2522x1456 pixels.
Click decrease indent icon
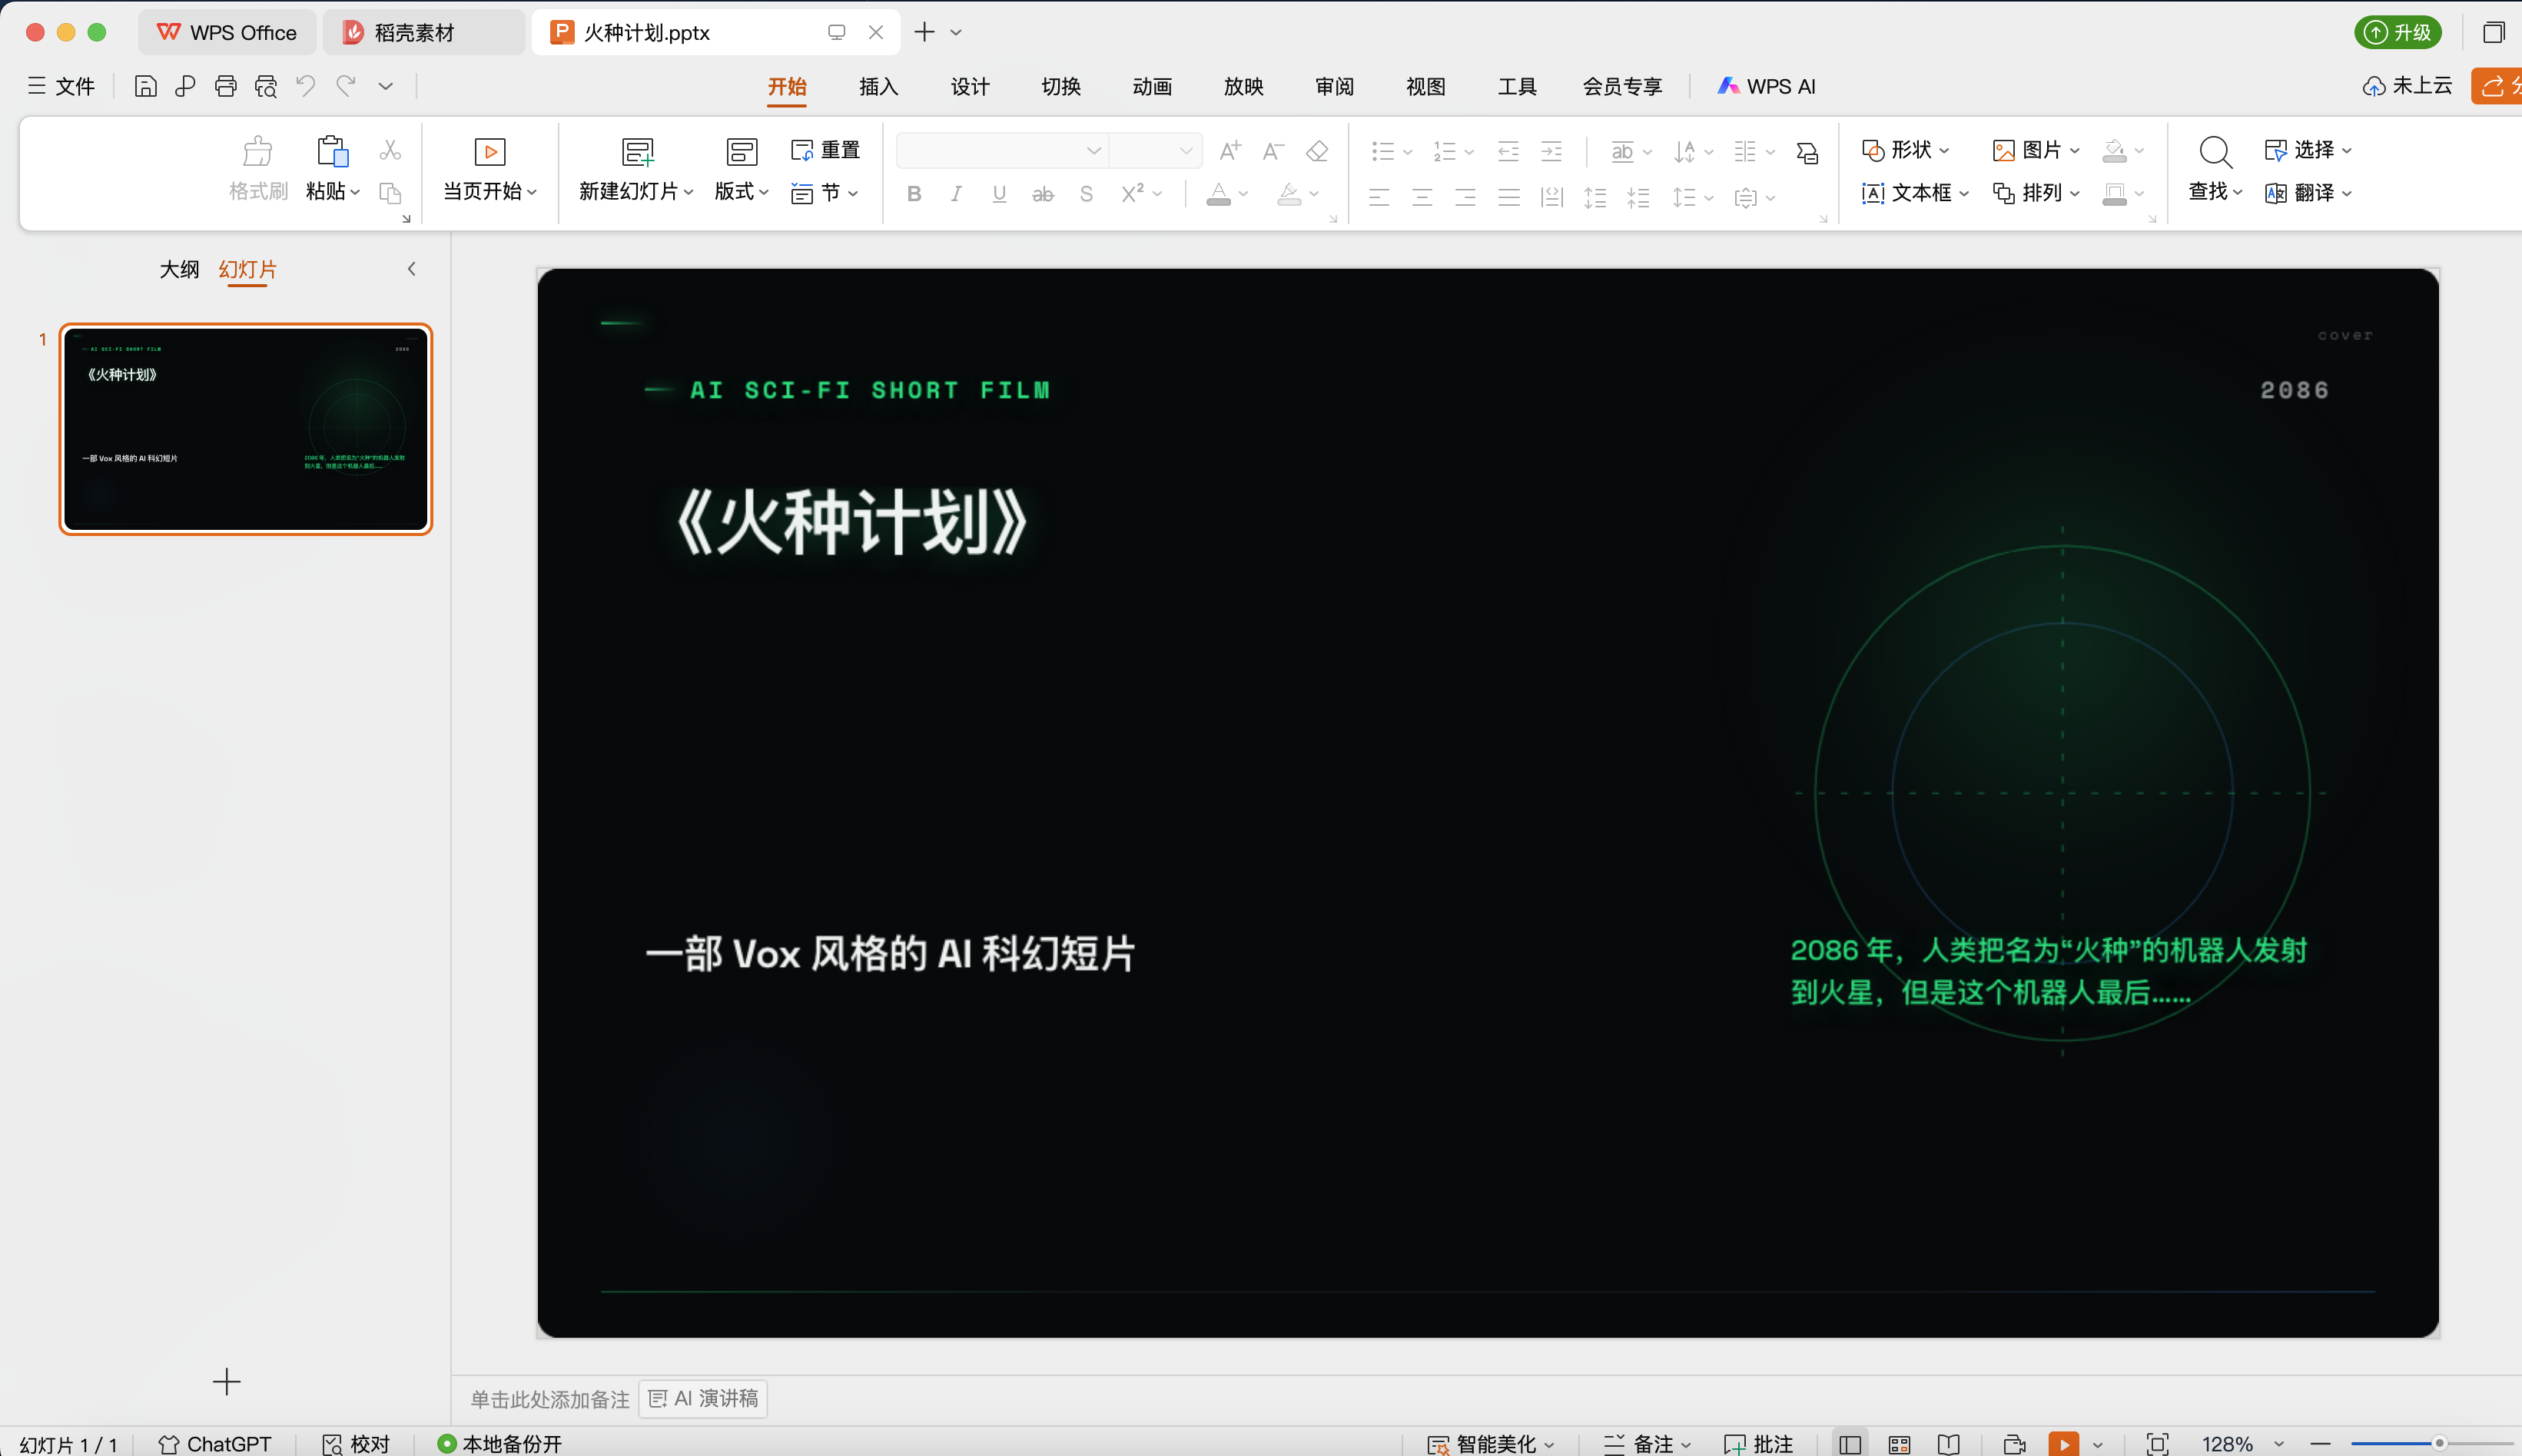1508,151
